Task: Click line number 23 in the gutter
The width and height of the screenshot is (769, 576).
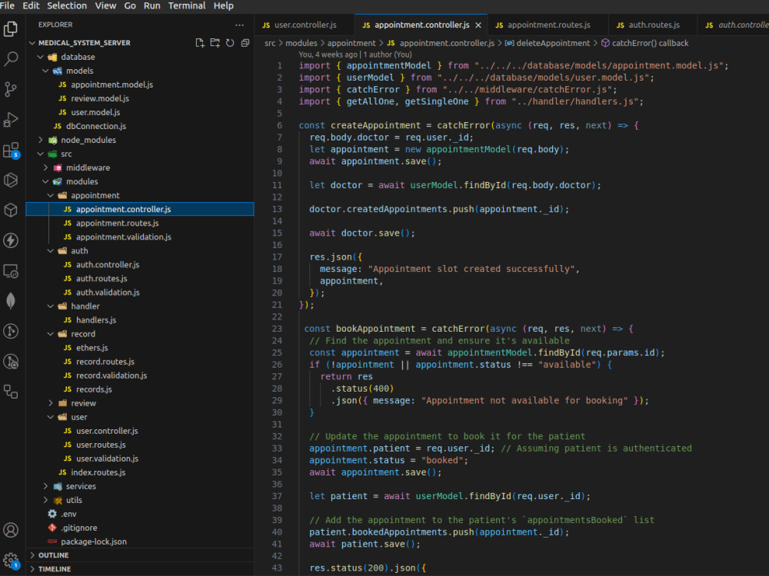Action: pyautogui.click(x=277, y=329)
